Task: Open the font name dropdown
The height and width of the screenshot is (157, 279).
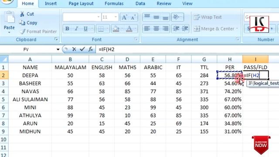Action: (x=99, y=17)
